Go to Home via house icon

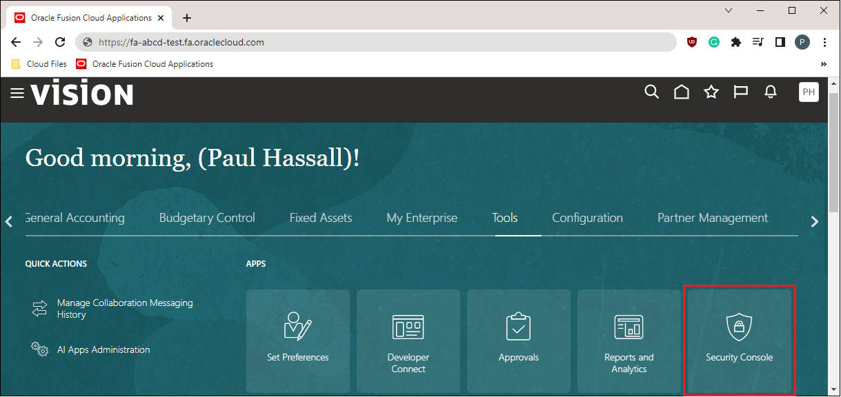pyautogui.click(x=682, y=92)
